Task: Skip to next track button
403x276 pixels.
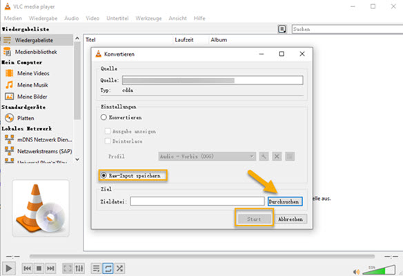Action: (50, 268)
